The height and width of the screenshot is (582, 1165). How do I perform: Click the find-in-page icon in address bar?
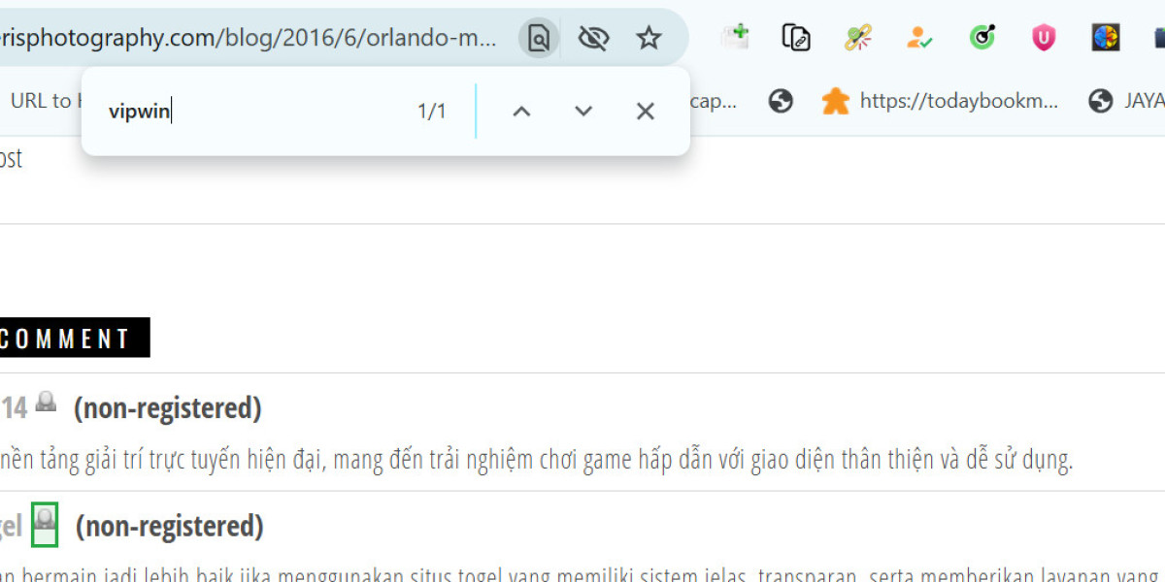point(539,39)
